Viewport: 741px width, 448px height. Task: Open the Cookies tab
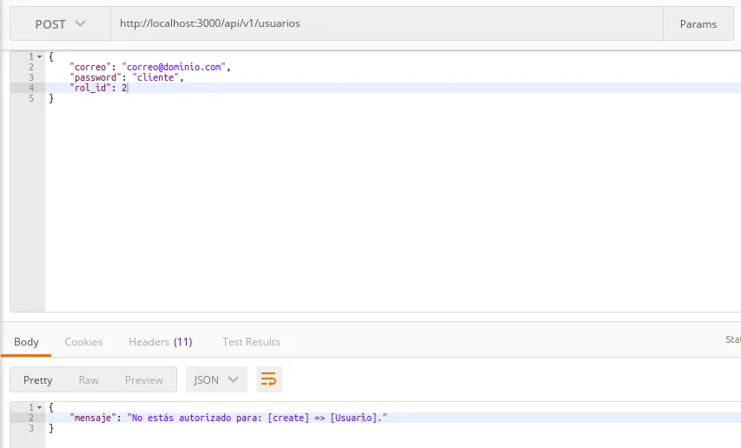point(83,342)
